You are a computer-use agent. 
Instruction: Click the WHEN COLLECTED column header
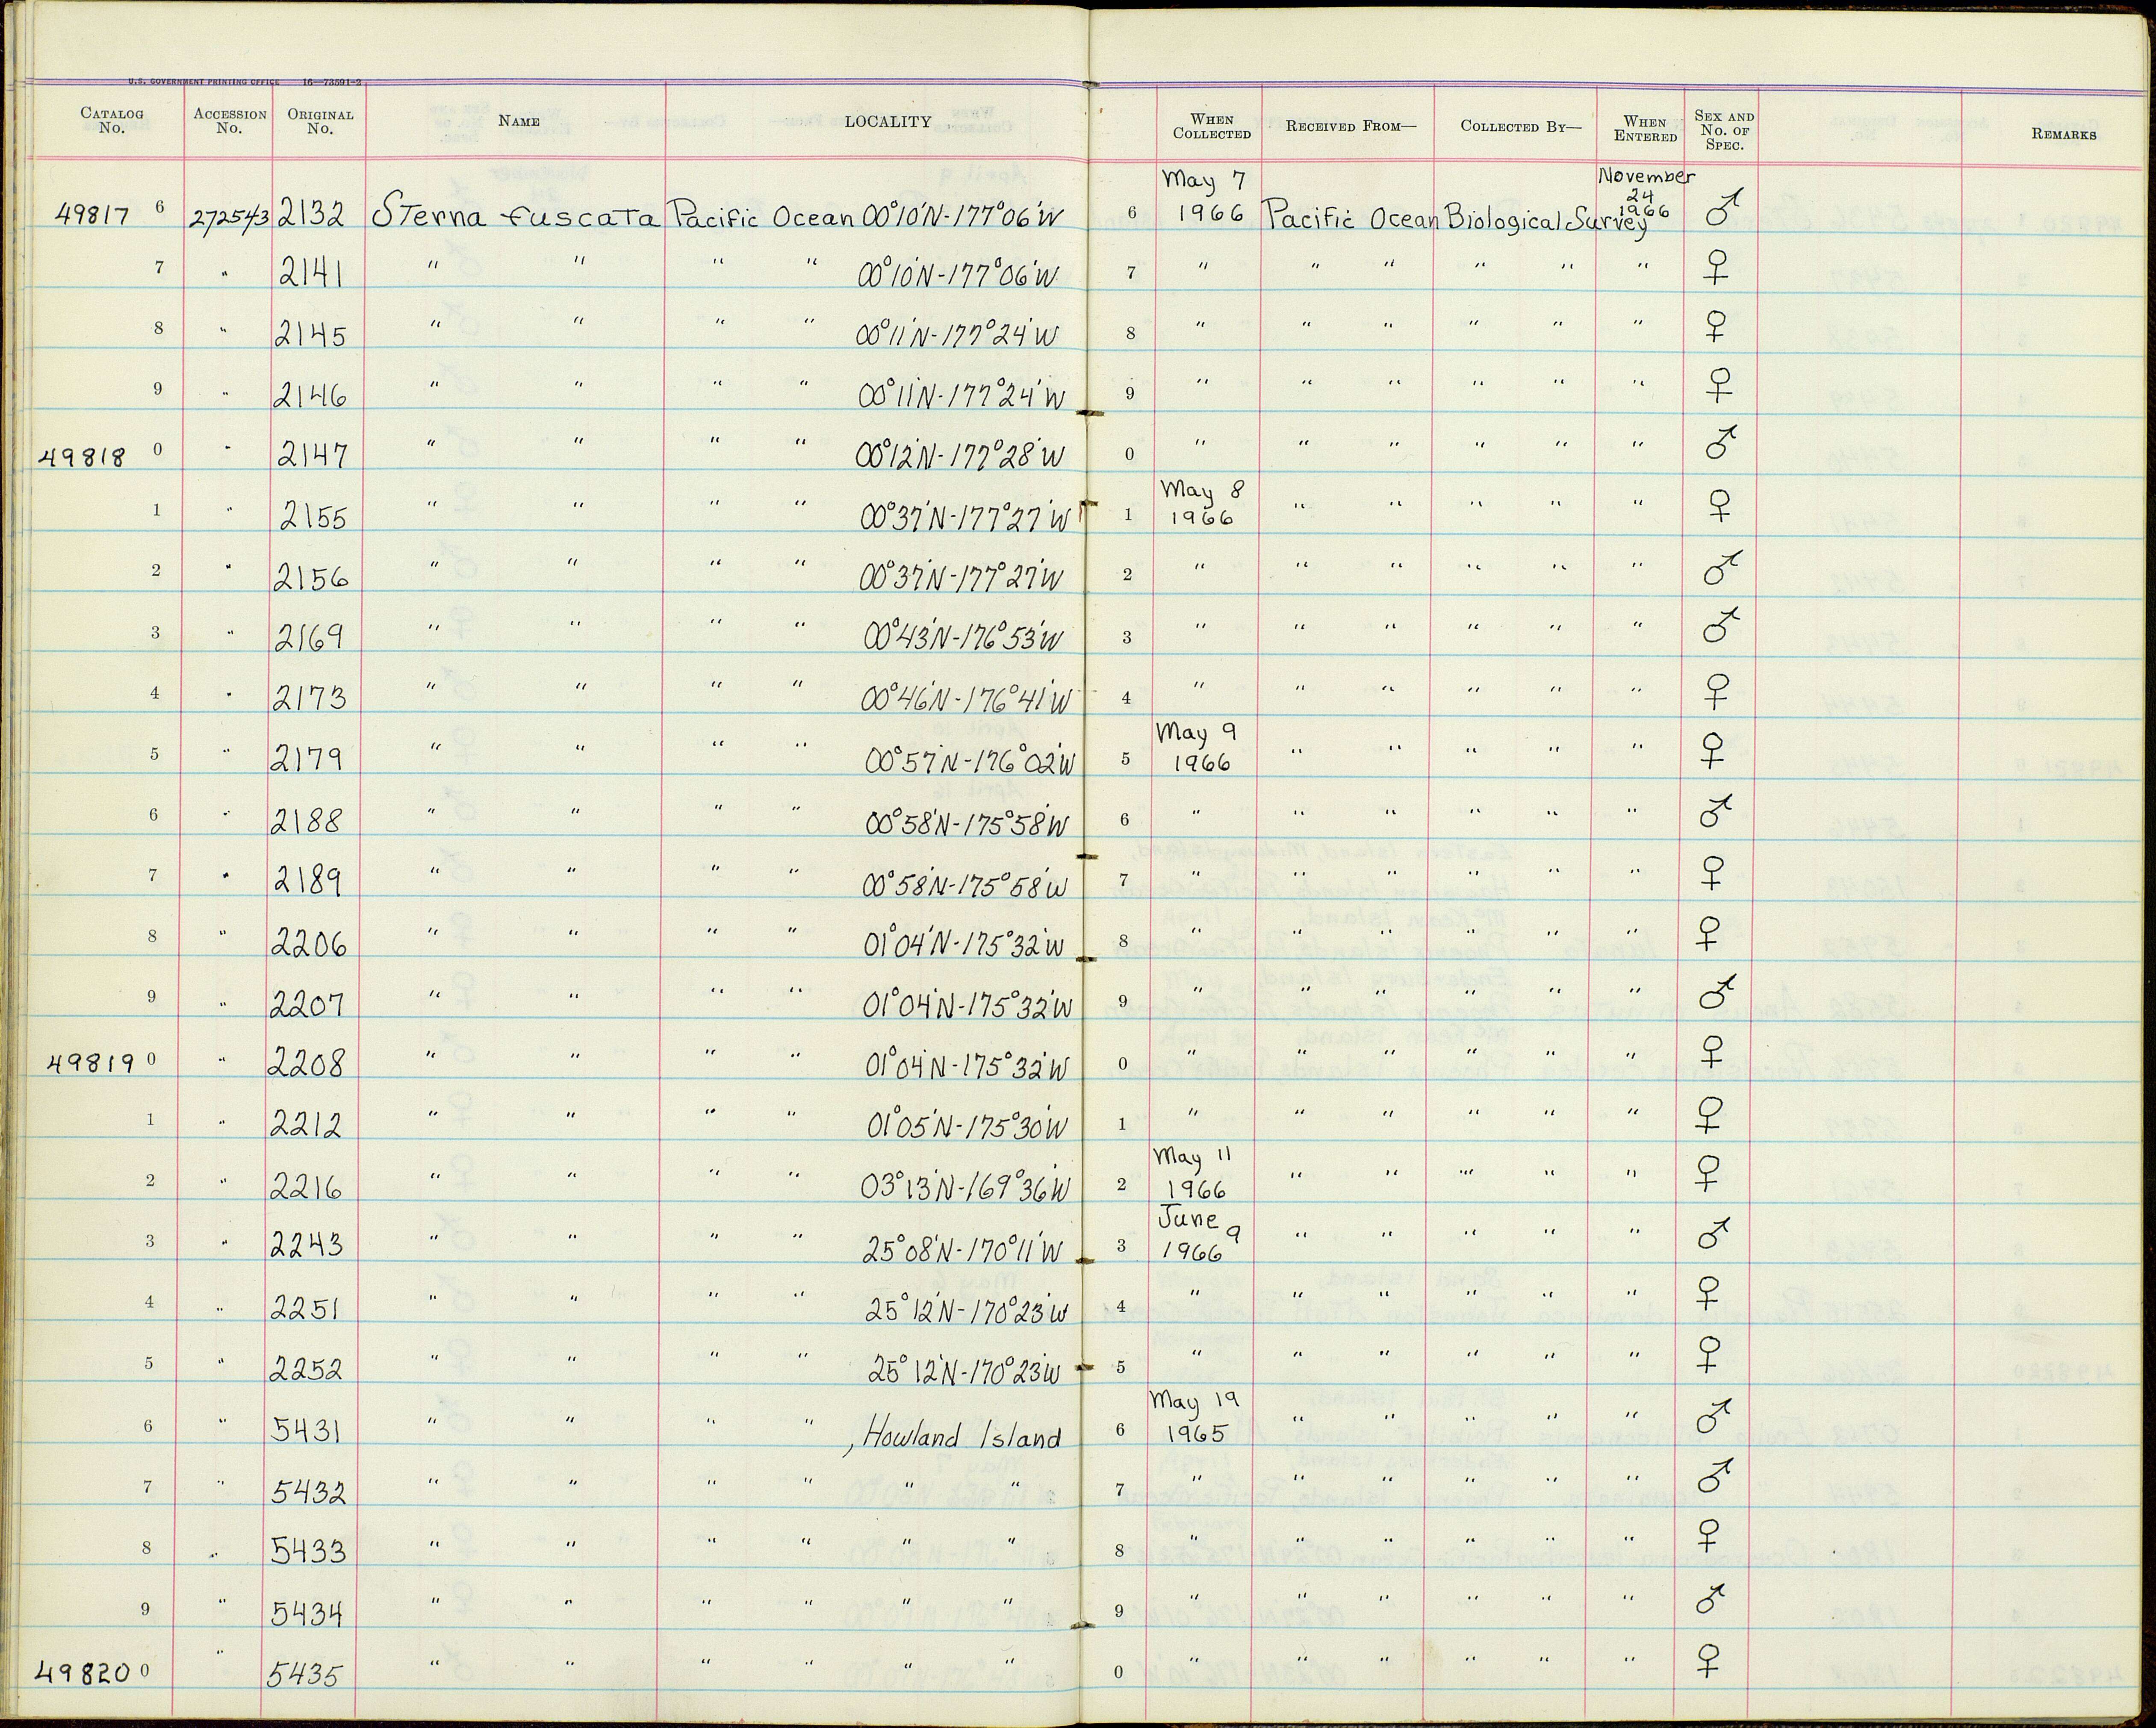pyautogui.click(x=1212, y=127)
